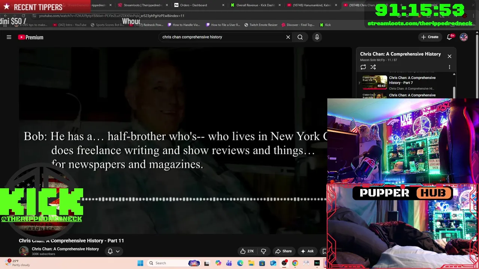Toggle shuffle playlist

[x=373, y=67]
